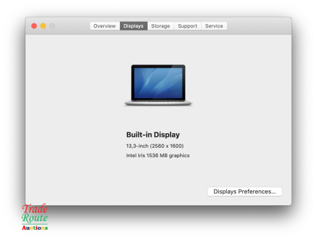This screenshot has width=317, height=239.
Task: Click the Built-in Display heading
Action: click(153, 134)
